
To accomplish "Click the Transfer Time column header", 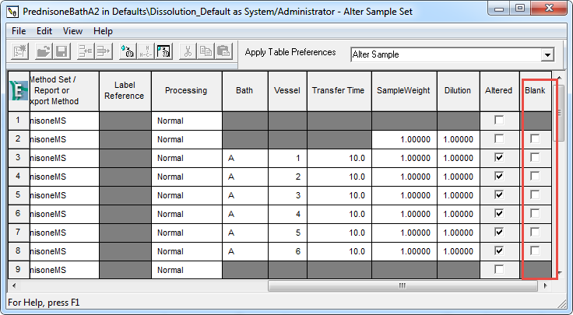I will 339,91.
